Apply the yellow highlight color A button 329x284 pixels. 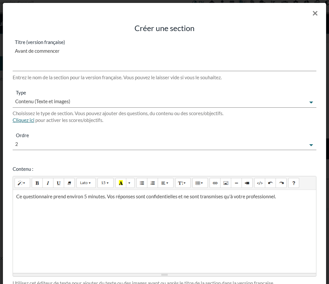point(121,183)
